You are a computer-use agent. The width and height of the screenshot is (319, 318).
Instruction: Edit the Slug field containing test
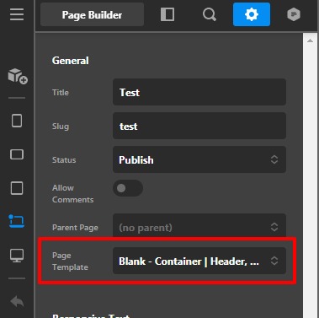tap(199, 126)
